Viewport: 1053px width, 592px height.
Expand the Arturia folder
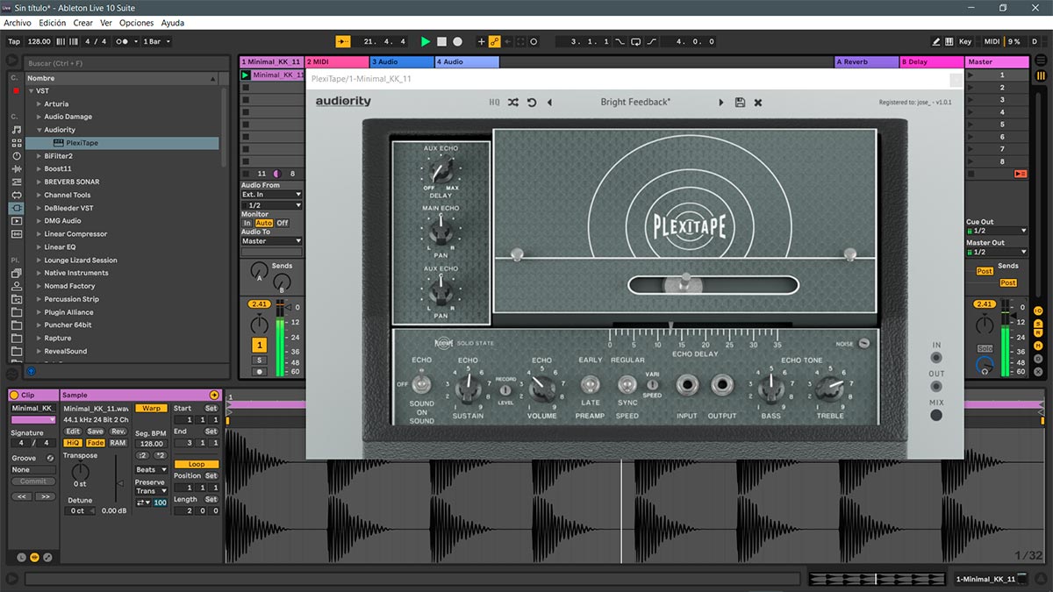click(39, 103)
